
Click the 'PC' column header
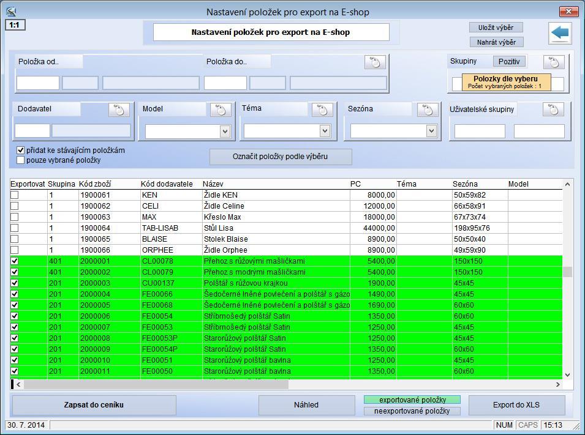click(355, 184)
